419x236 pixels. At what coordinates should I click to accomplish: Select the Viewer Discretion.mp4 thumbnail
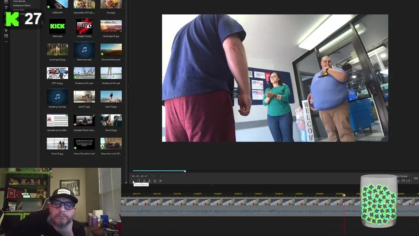(84, 144)
